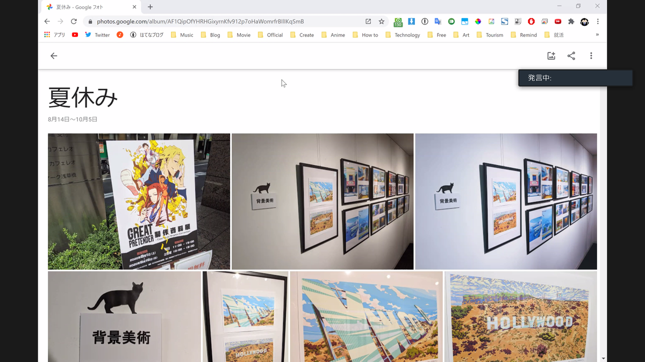Click the browser forward arrow
645x362 pixels.
60,21
